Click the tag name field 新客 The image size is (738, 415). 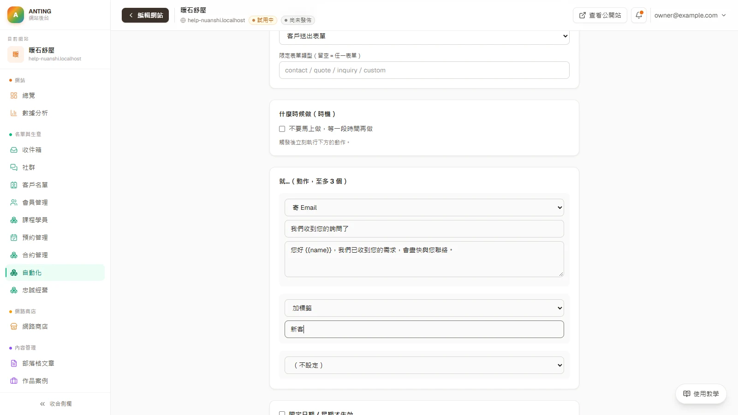(x=424, y=329)
